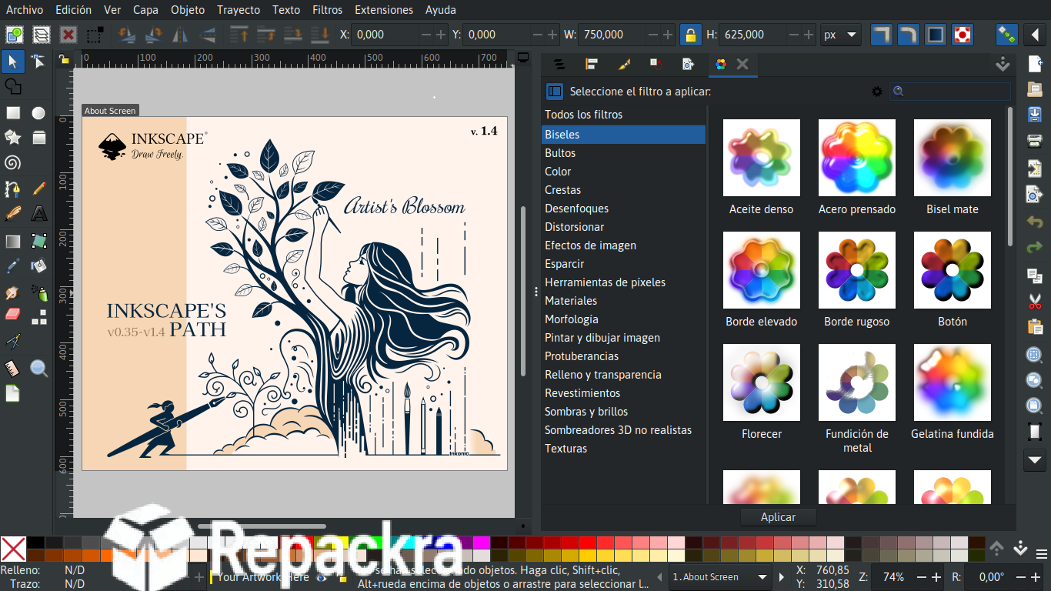Open the palette menu icon
This screenshot has width=1051, height=591.
click(1041, 553)
